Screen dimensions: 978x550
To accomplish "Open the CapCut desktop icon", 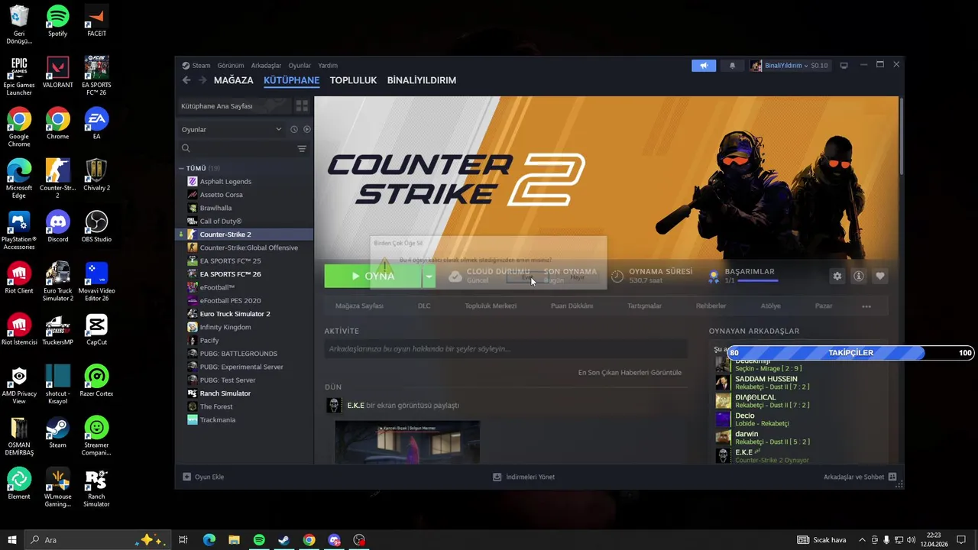I will [96, 329].
